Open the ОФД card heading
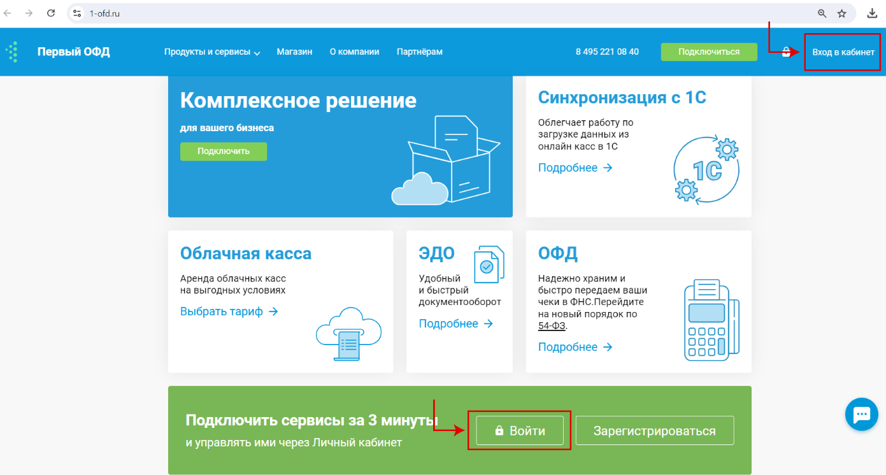Screen dimensions: 886x475 coord(558,253)
